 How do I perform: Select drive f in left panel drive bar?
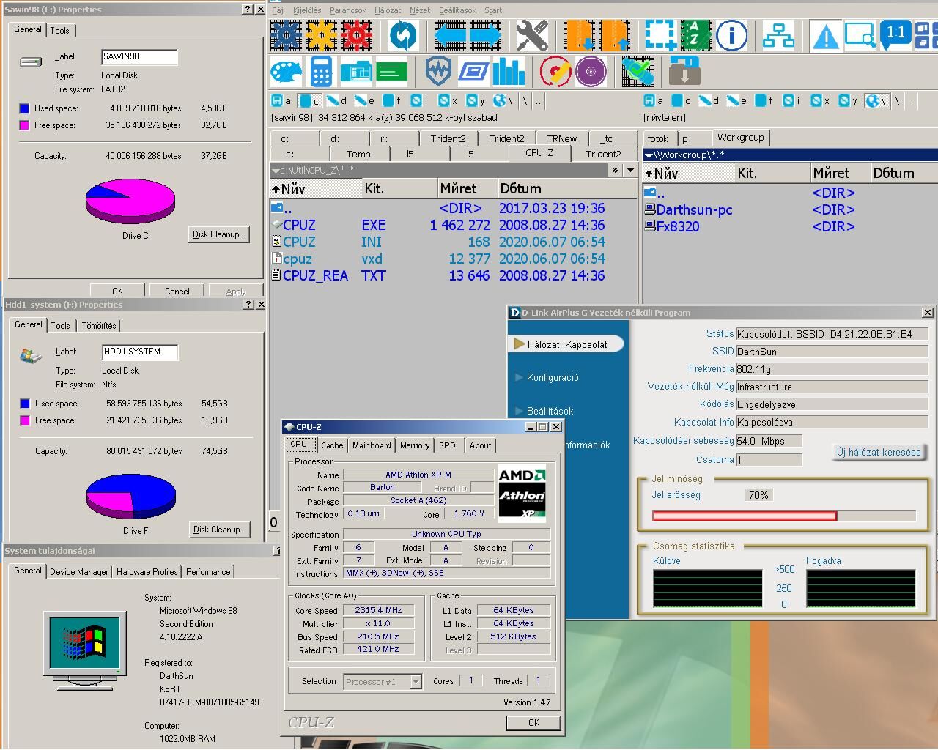pyautogui.click(x=391, y=101)
